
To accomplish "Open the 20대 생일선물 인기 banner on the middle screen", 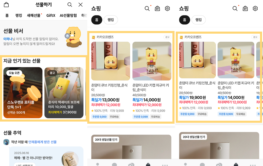I will tap(131, 147).
